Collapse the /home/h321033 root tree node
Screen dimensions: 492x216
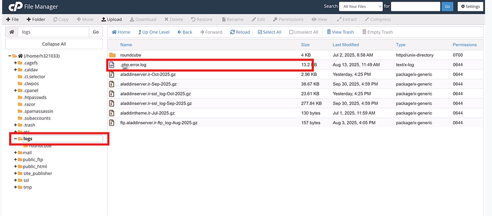(10, 56)
